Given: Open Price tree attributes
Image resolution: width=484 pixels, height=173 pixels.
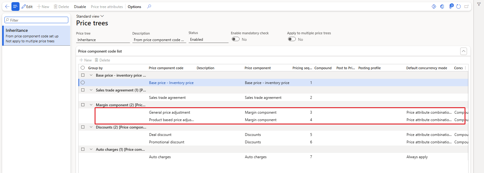Looking at the screenshot, I should pyautogui.click(x=107, y=6).
